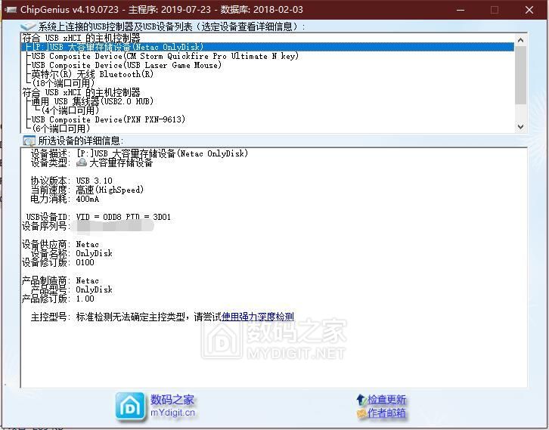
Task: Select the second USB xHCI host controller
Action: (81, 92)
